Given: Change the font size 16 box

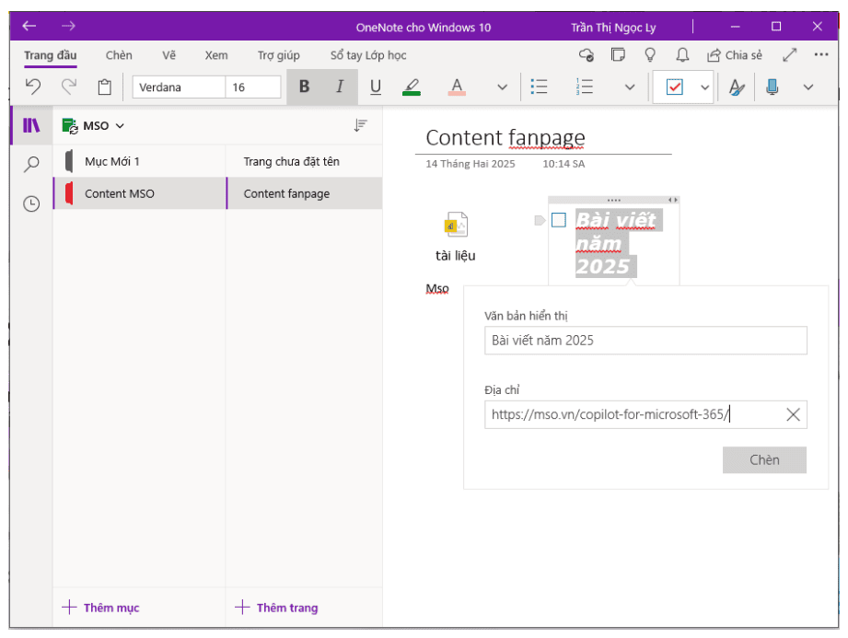Looking at the screenshot, I should coord(253,87).
